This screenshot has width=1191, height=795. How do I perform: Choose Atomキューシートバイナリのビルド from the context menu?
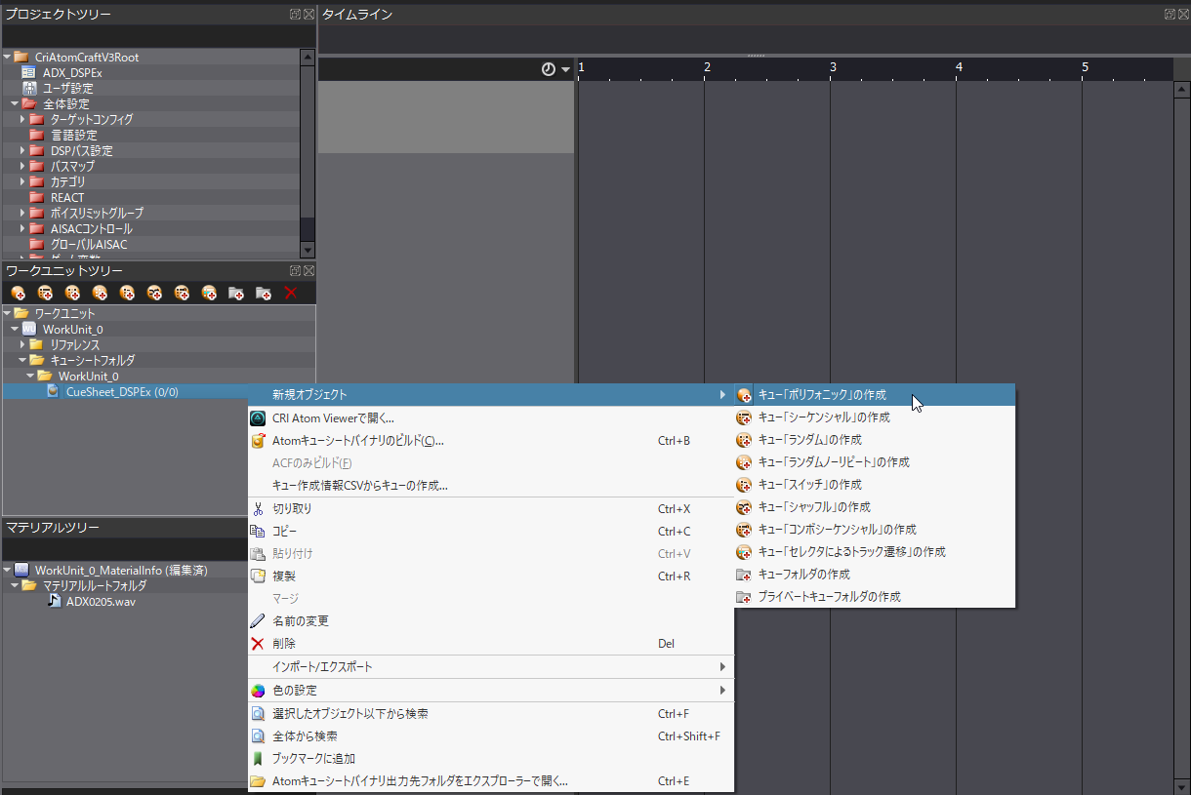pyautogui.click(x=490, y=440)
